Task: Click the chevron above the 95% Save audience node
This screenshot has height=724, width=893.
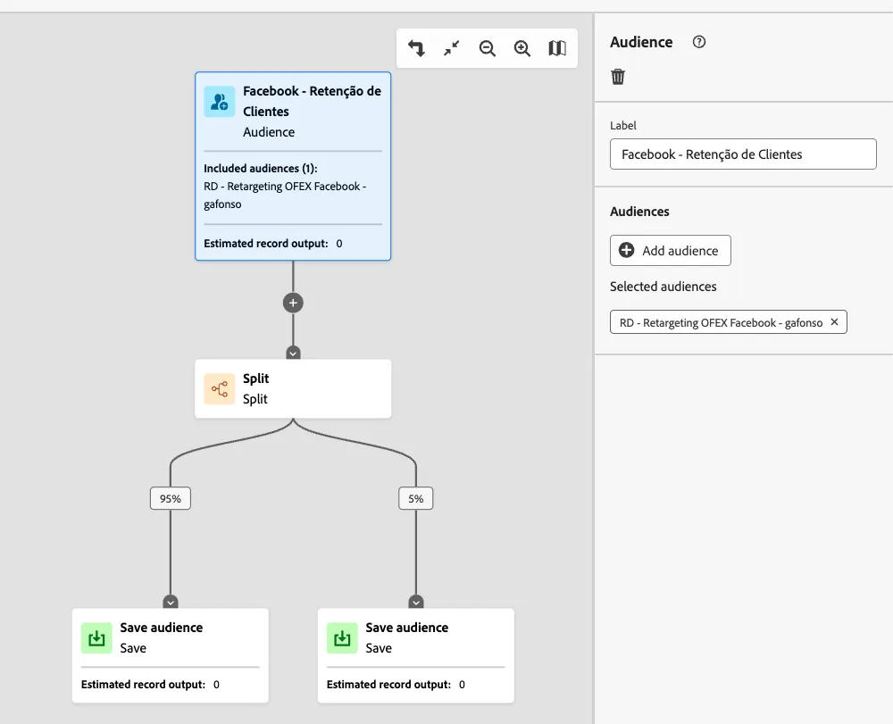Action: click(171, 603)
